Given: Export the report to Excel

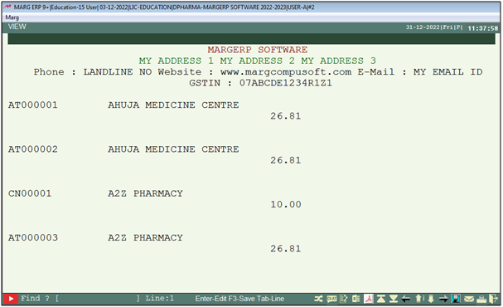Looking at the screenshot, I should (355, 299).
